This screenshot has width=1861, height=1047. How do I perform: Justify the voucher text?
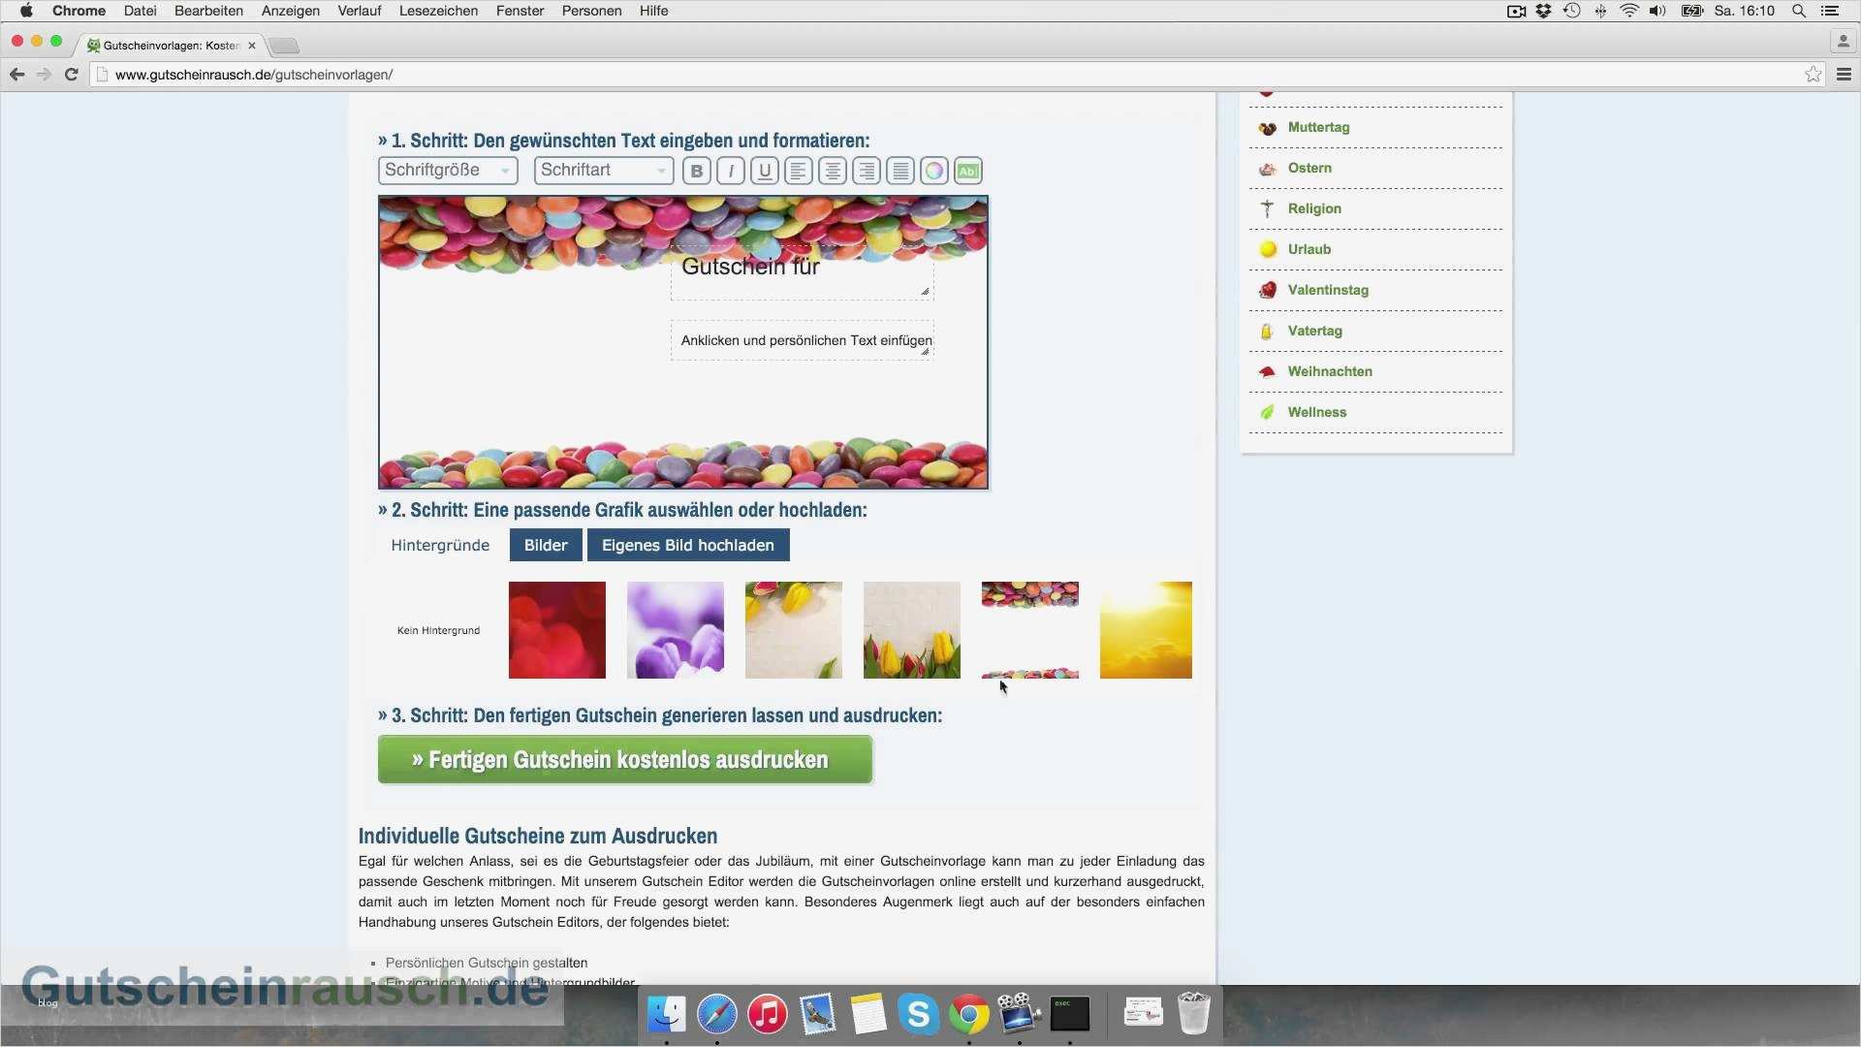click(x=900, y=172)
